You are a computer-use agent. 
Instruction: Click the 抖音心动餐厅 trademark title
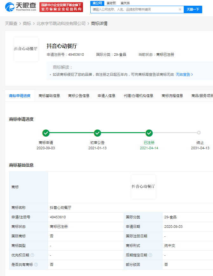coord(62,46)
